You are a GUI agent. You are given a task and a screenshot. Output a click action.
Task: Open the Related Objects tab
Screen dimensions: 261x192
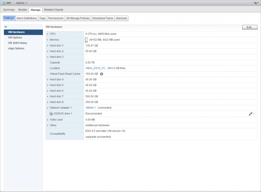coord(54,9)
